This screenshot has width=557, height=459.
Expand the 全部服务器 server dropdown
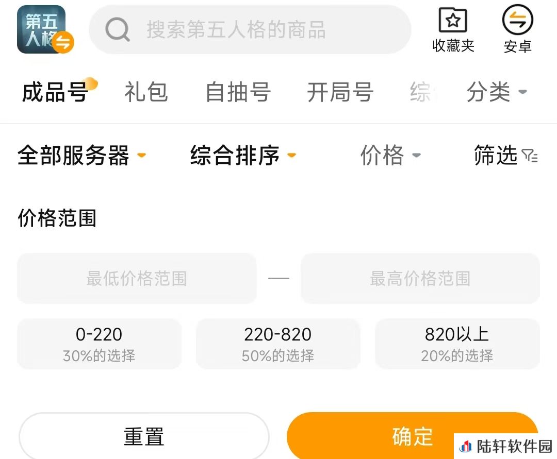pos(81,156)
